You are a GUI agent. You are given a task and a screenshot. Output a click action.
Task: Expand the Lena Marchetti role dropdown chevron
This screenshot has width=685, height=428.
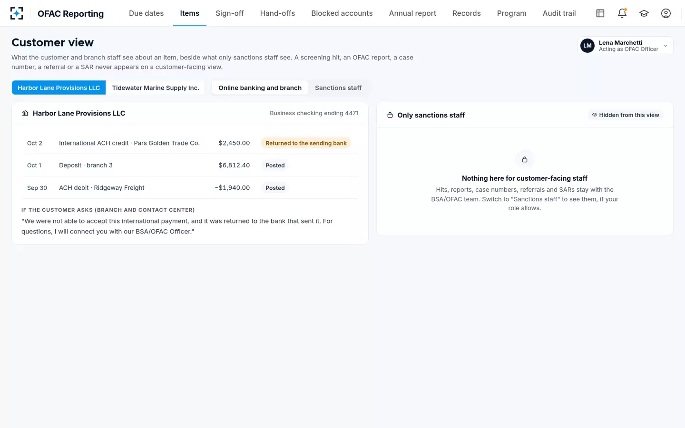pyautogui.click(x=665, y=46)
